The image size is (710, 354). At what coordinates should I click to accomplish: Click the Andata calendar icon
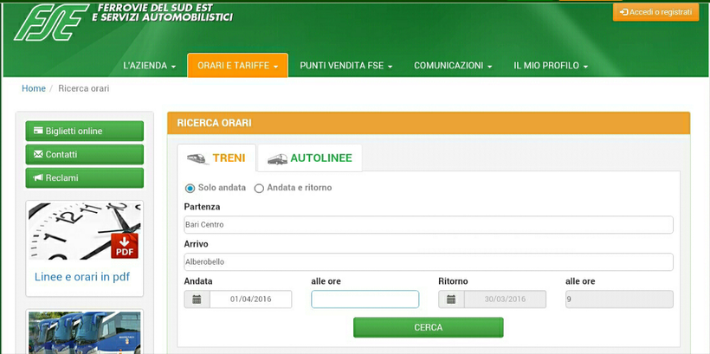click(197, 299)
